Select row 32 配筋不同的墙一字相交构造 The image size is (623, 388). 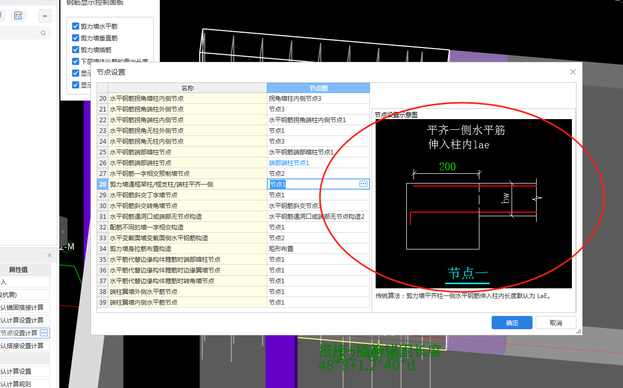pyautogui.click(x=188, y=227)
